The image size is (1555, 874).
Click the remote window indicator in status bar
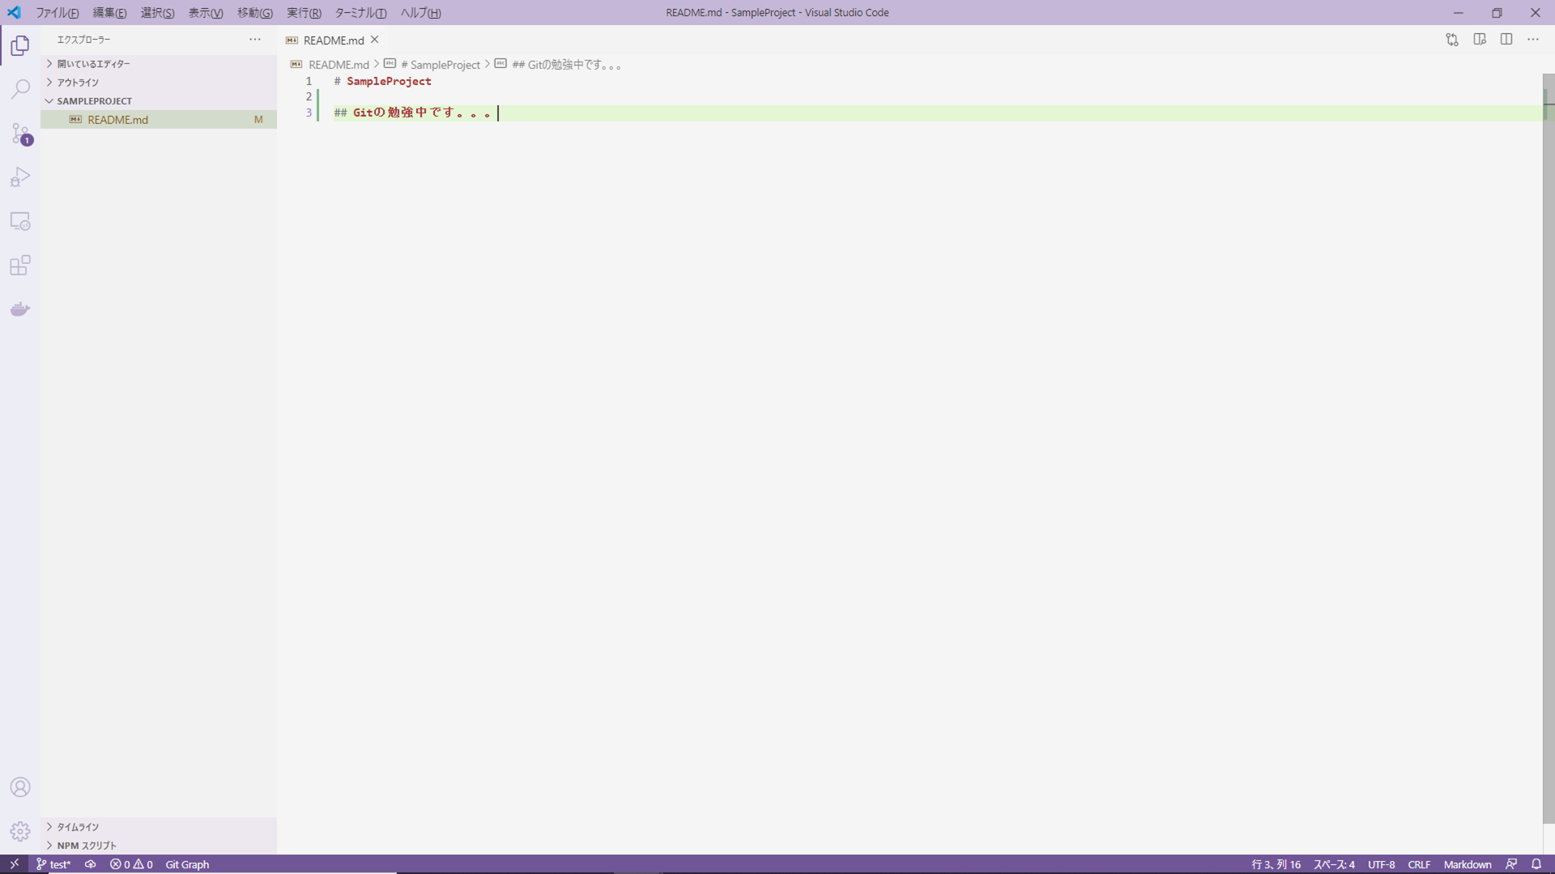(x=14, y=864)
